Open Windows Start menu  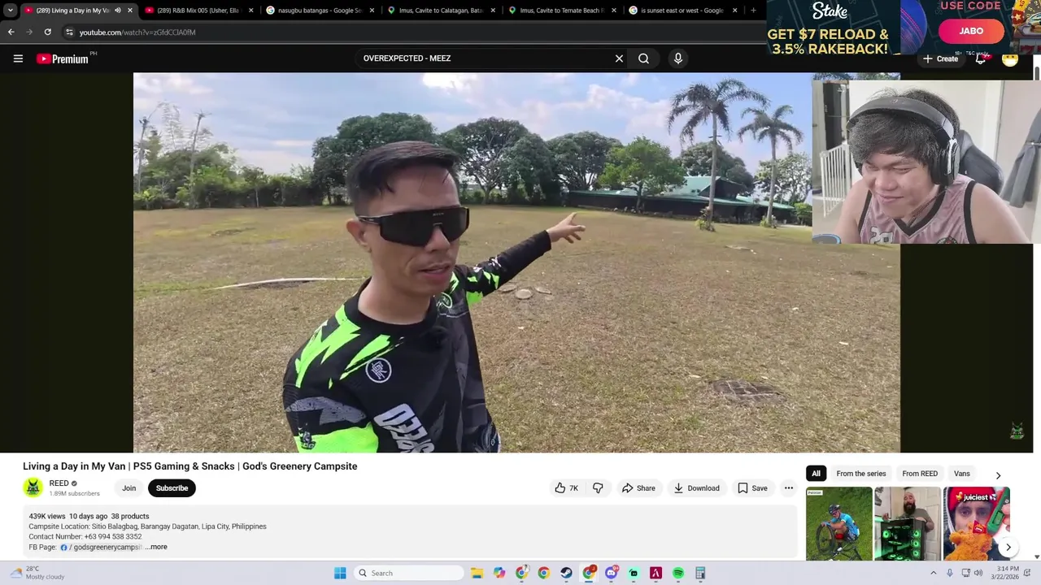pyautogui.click(x=340, y=573)
